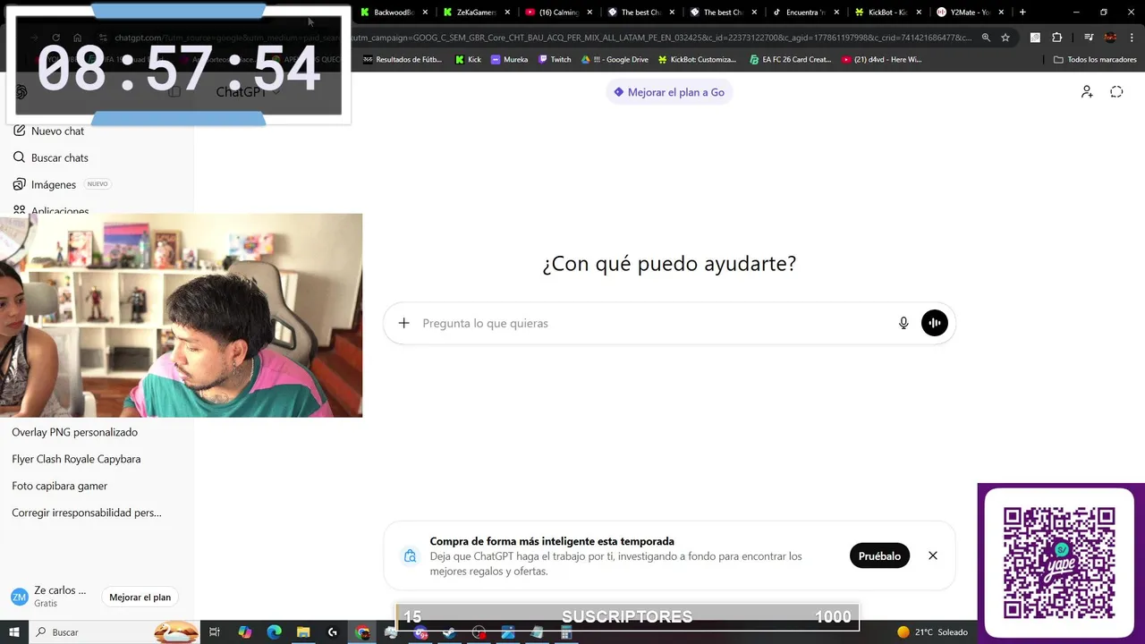Image resolution: width=1145 pixels, height=644 pixels.
Task: Open the ChatGPT model selector dropdown
Action: click(248, 91)
